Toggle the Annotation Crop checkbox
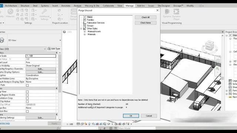Image resolution: width=237 pixels, height=133 pixels. tap(27, 98)
